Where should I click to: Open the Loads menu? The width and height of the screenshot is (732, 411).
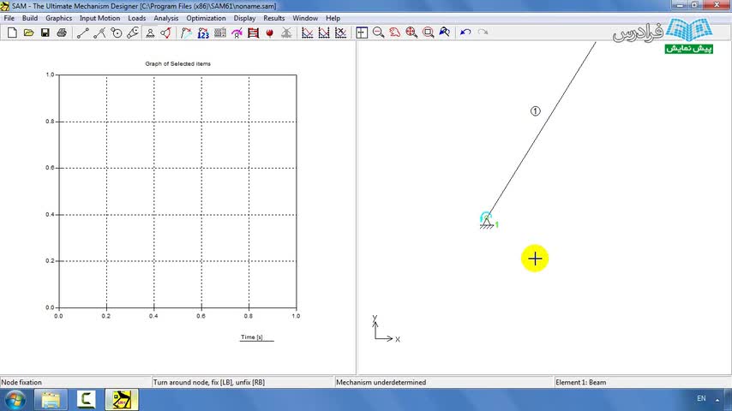[x=137, y=18]
